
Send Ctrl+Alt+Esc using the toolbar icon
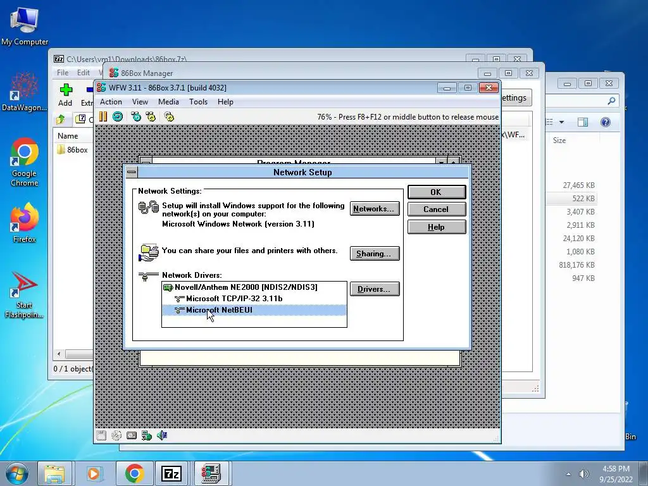[x=151, y=116]
